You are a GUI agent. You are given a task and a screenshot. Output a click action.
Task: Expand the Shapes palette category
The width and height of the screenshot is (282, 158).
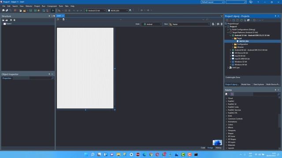click(x=226, y=133)
